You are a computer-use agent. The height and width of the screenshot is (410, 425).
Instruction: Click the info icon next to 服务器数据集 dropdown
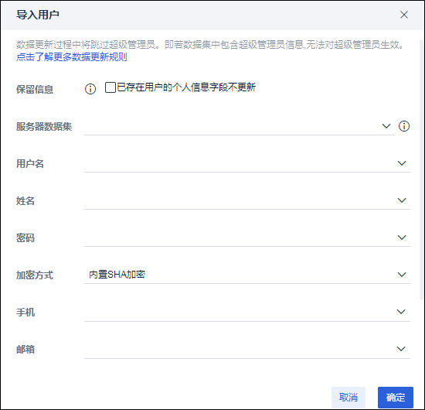404,126
